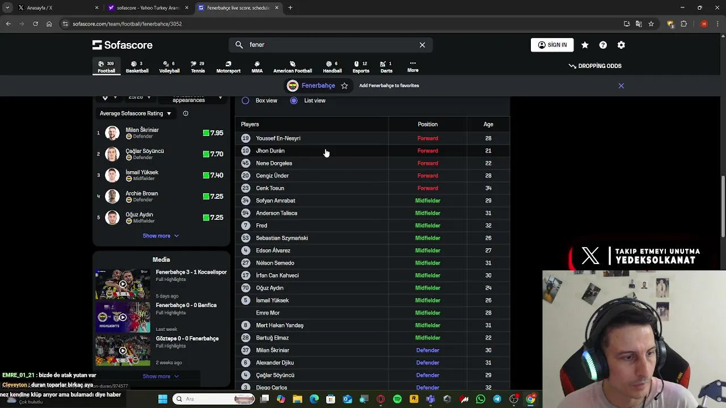The width and height of the screenshot is (726, 408).
Task: Play Fenerbahçe 3 - 1 Kocaelispor highlights
Action: pyautogui.click(x=123, y=284)
